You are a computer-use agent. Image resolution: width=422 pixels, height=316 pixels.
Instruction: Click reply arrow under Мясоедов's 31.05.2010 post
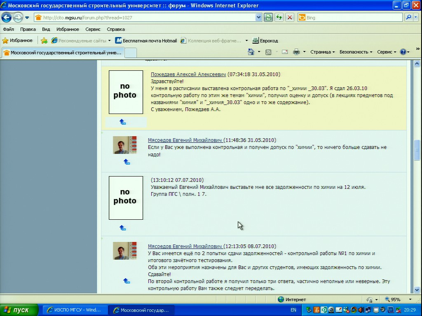[x=127, y=162]
